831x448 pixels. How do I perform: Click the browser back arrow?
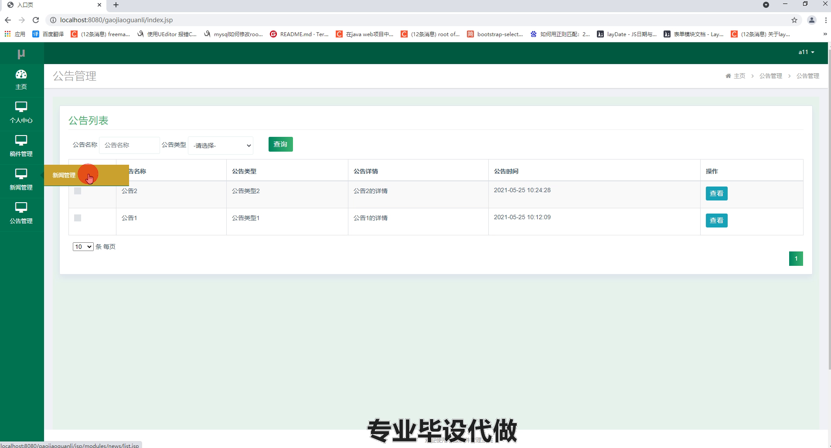8,20
